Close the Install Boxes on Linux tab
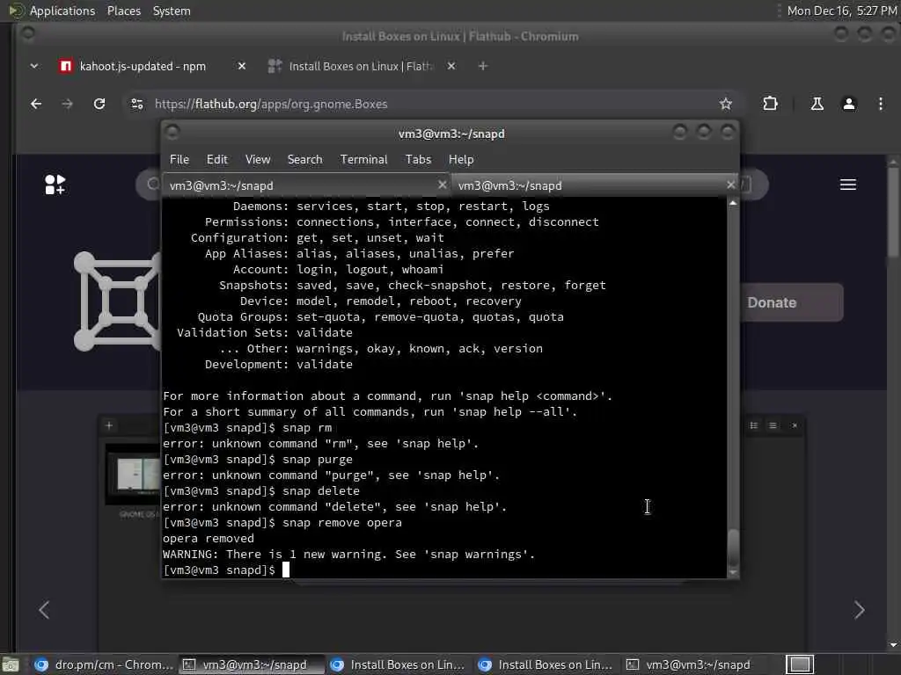 point(451,66)
